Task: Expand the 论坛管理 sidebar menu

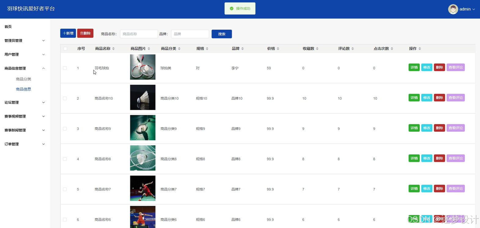Action: (25, 102)
